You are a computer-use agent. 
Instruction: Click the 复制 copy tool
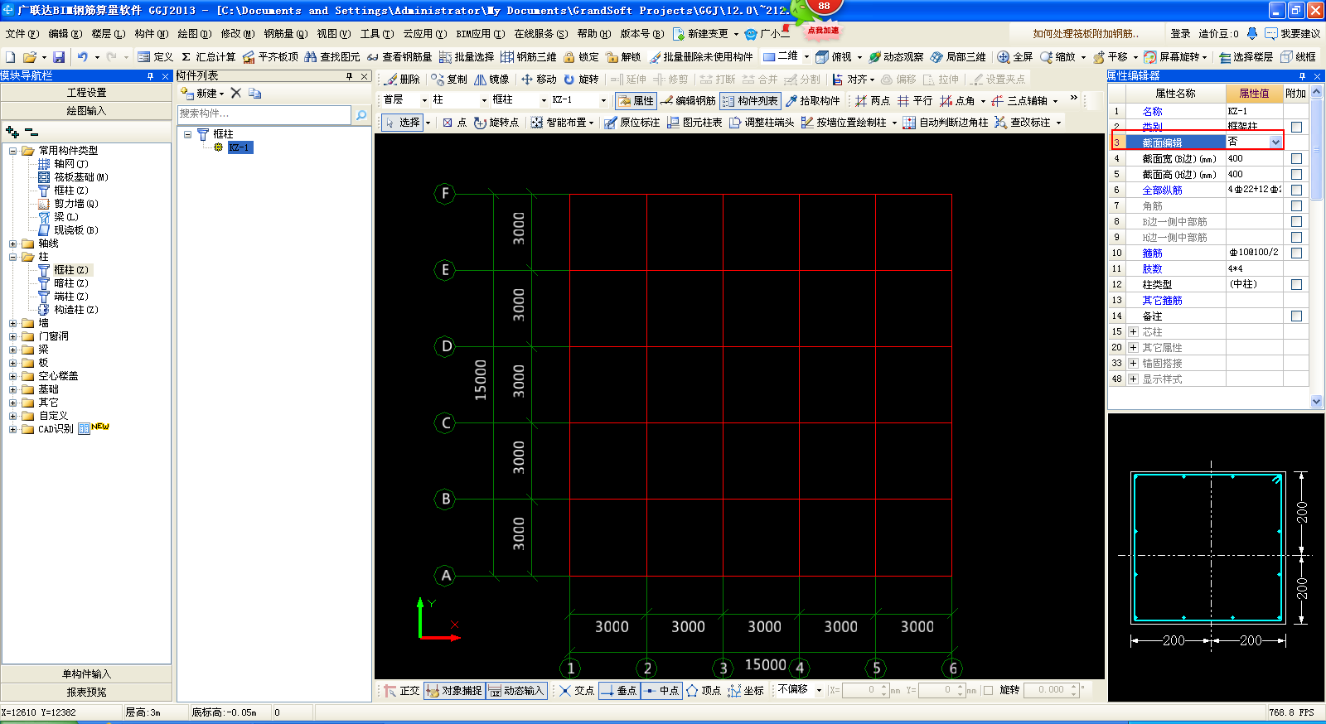(448, 80)
